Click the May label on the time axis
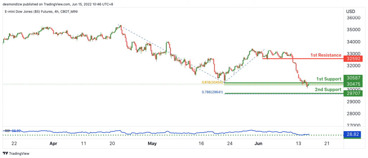 point(152,143)
